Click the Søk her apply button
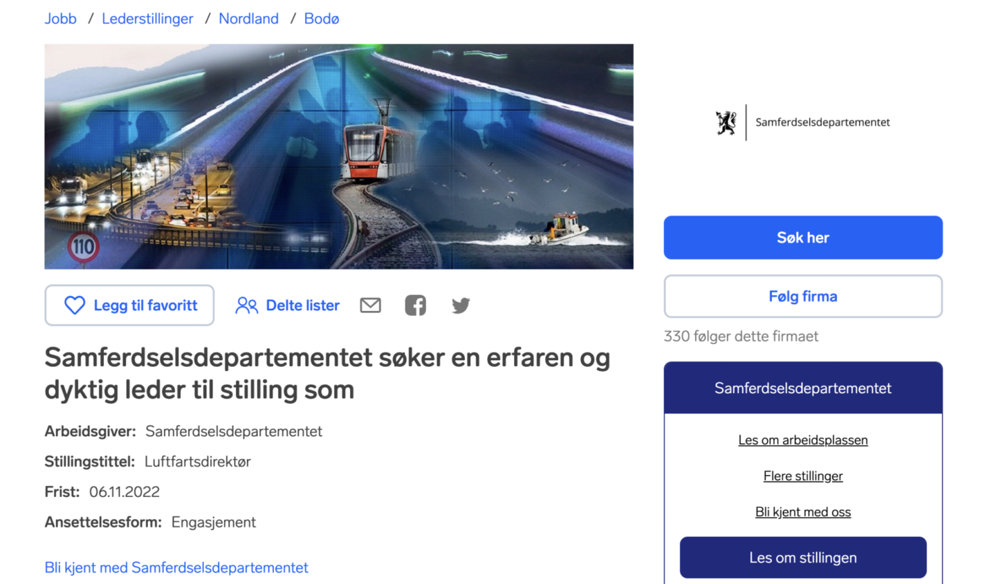The height and width of the screenshot is (584, 996). tap(803, 238)
